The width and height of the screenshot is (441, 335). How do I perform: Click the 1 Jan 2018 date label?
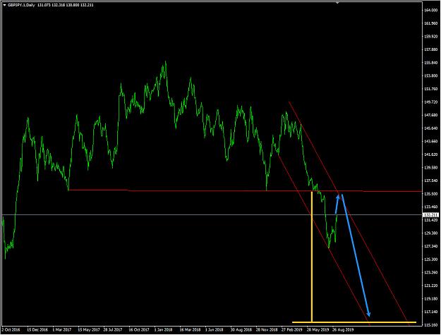click(x=163, y=329)
